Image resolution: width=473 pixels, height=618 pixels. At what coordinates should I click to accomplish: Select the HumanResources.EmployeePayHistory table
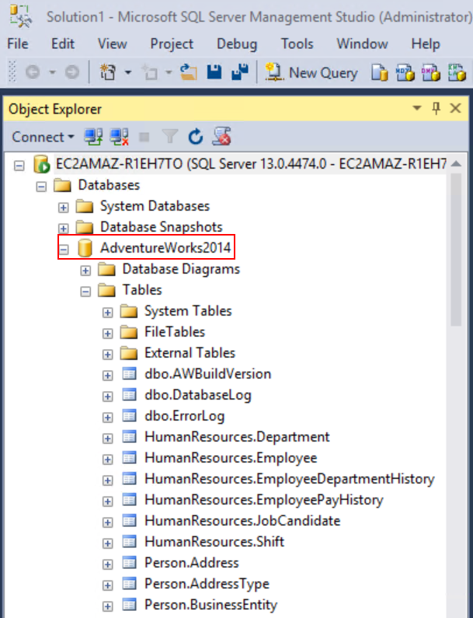[264, 500]
